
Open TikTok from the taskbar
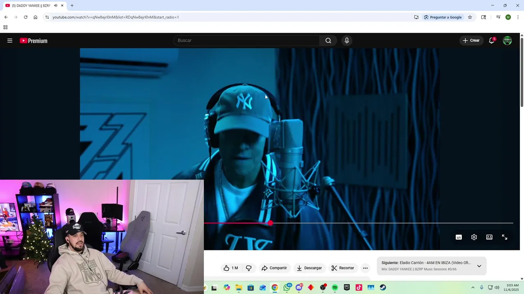point(359,288)
